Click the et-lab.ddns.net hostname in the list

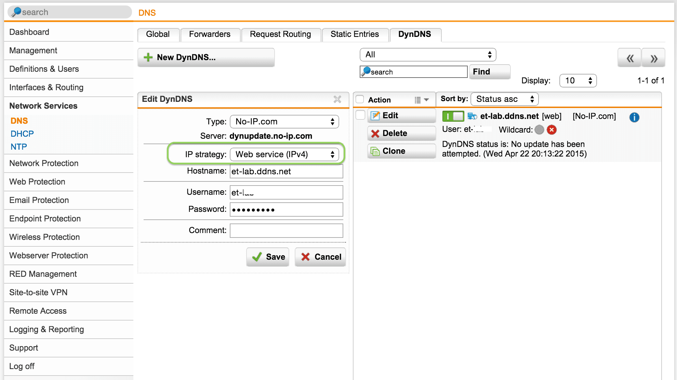(509, 116)
